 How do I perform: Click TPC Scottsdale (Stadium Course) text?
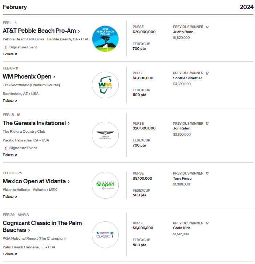(31, 85)
